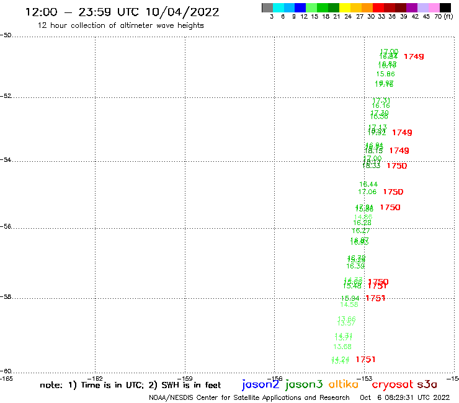Click the jason3 satellite label
The width and height of the screenshot is (459, 403).
pos(304,385)
